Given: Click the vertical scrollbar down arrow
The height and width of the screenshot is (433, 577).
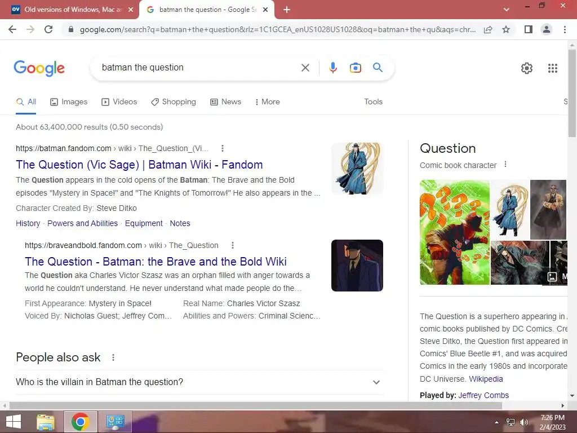Looking at the screenshot, I should 572,396.
